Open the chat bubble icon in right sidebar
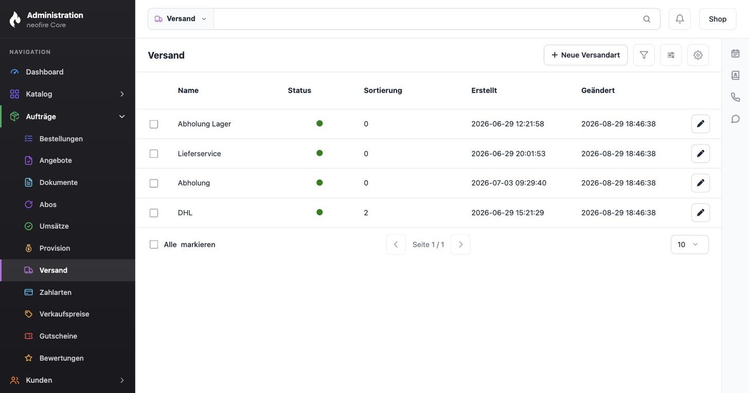Screen dimensions: 749x393 click(735, 119)
